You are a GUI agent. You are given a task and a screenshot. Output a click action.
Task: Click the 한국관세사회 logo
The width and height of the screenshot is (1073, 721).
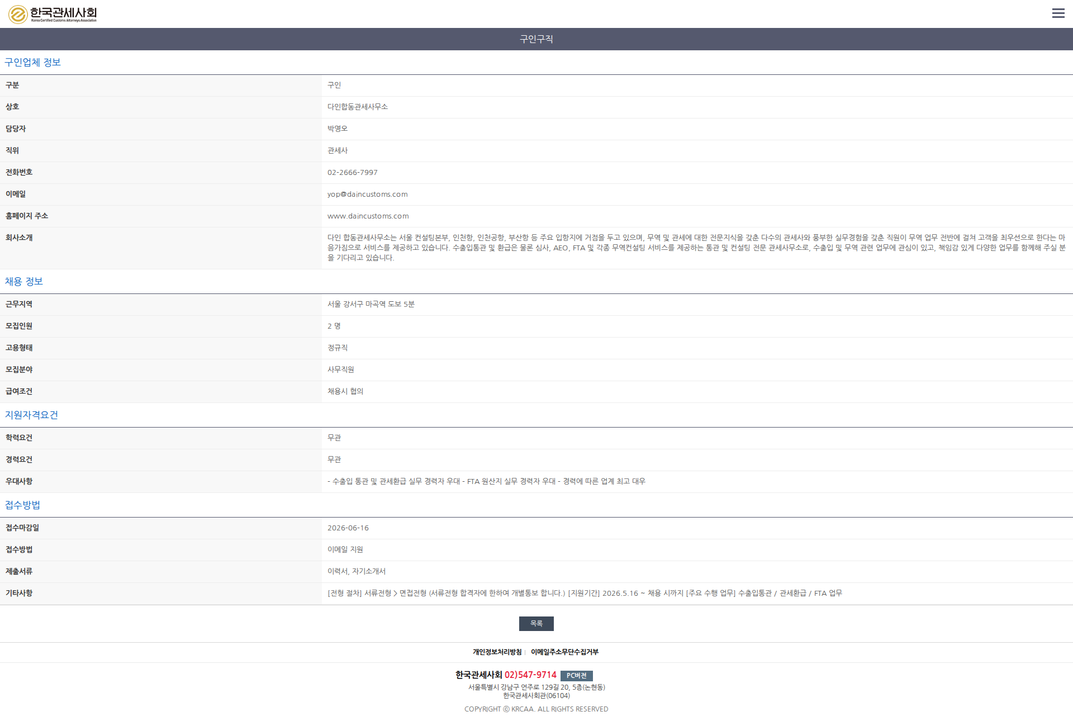pos(53,14)
